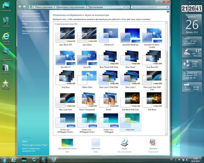Click the Заставка screen saver icon
The image size is (204, 163).
(153, 143)
